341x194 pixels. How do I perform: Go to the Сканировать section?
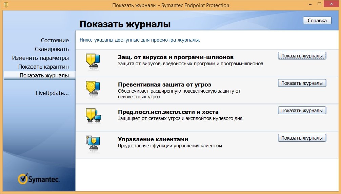[52, 49]
